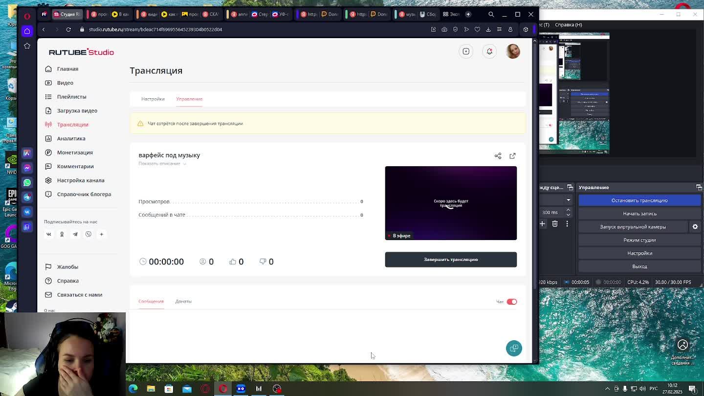Open Opera sidebar VK icon
Screen dimensions: 704x396
[x=27, y=212]
